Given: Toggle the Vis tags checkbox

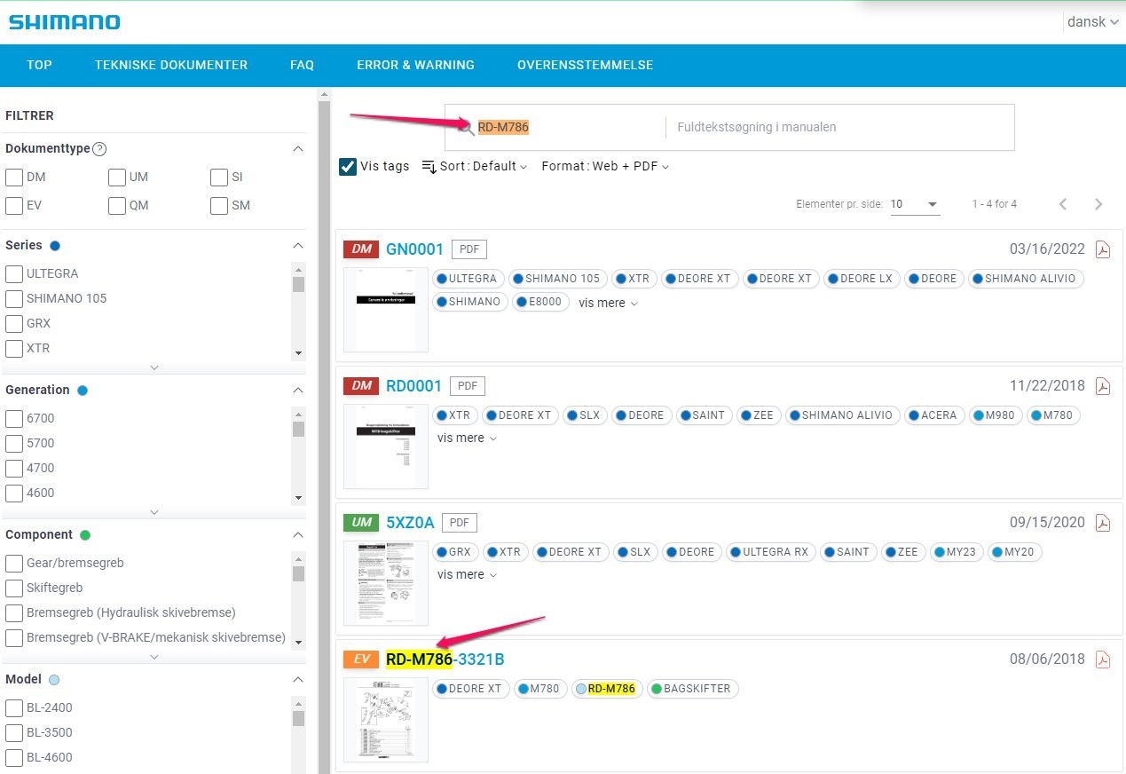Looking at the screenshot, I should click(x=348, y=166).
